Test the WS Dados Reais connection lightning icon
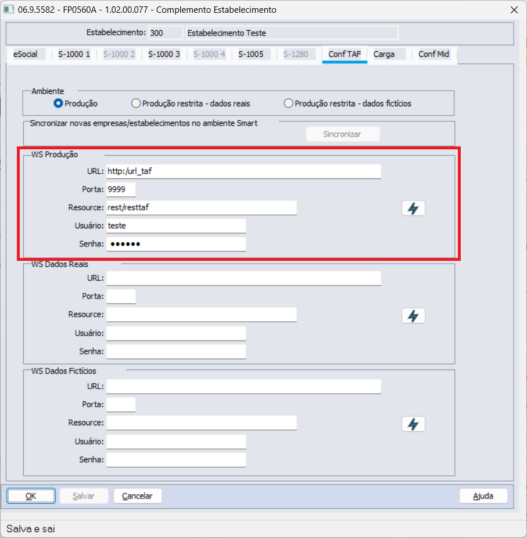Screen dimensions: 527x538 coord(413,315)
